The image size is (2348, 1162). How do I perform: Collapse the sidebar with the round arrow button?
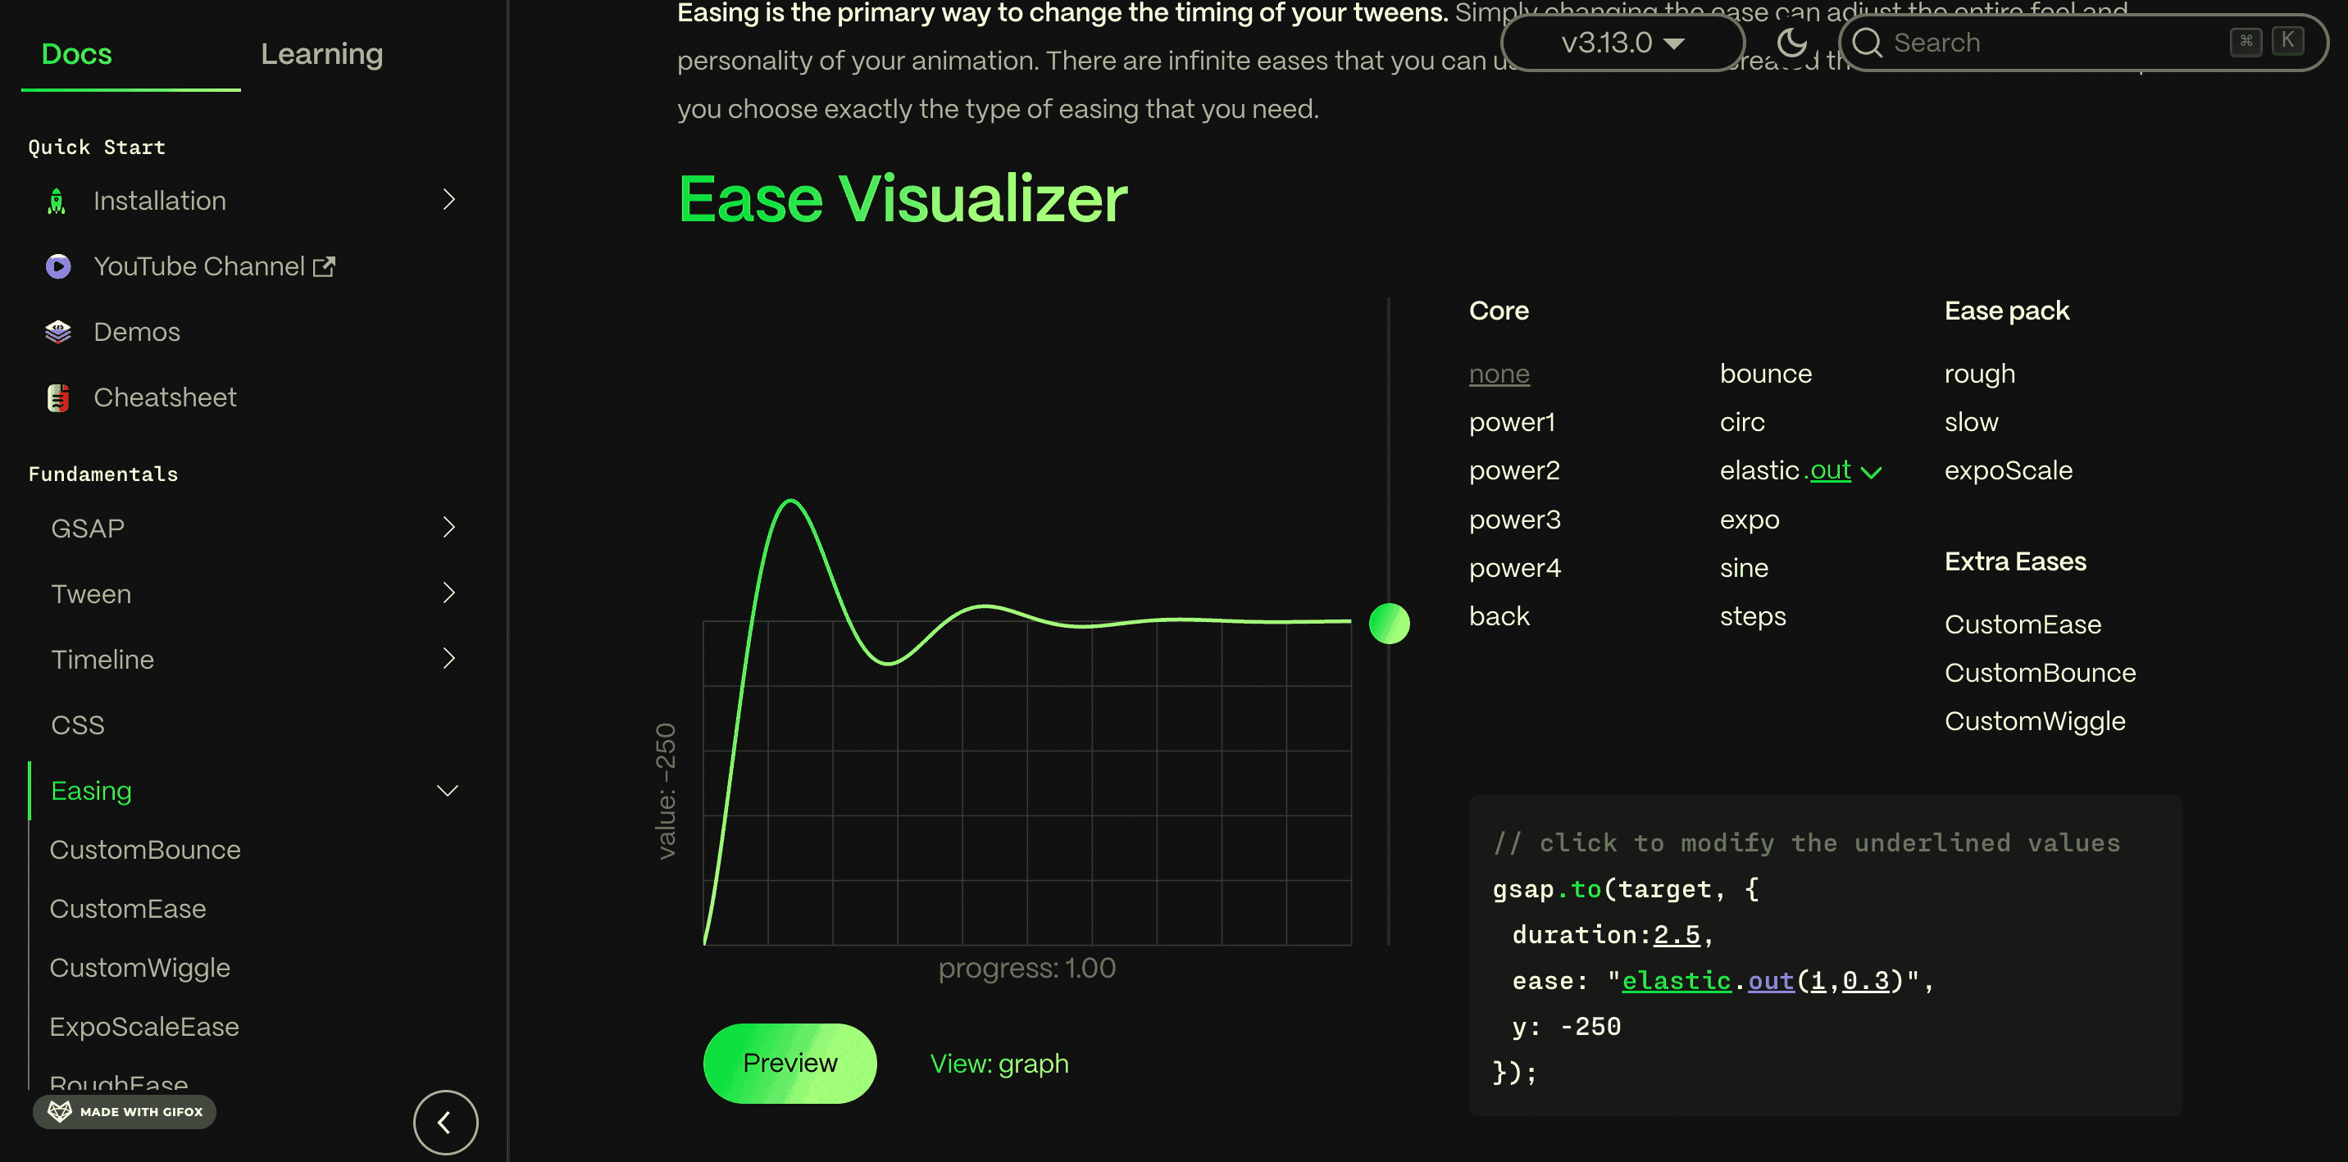point(445,1123)
